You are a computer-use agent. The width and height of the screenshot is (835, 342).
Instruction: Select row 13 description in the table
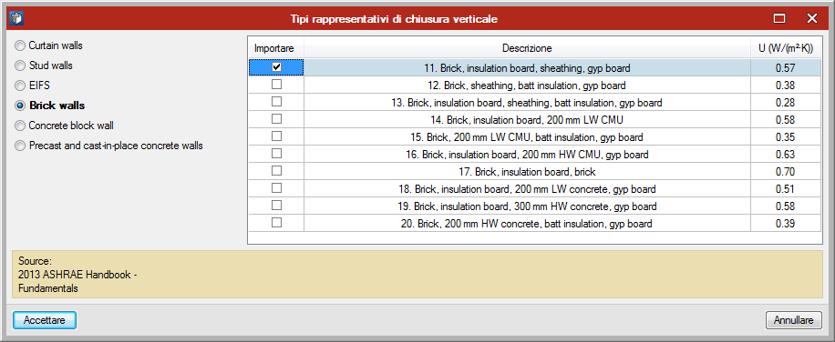pos(527,103)
